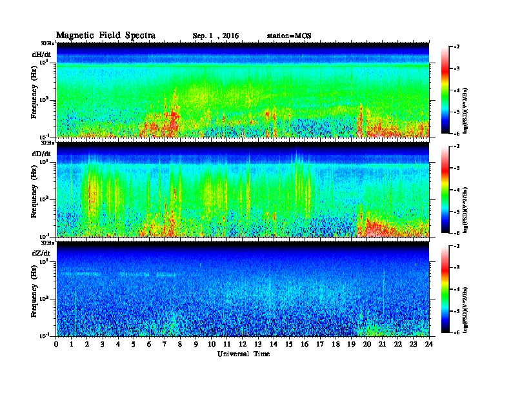Click the dD/dt spectrogram plot area
Viewport: 511px width, 395px height.
pyautogui.click(x=243, y=189)
